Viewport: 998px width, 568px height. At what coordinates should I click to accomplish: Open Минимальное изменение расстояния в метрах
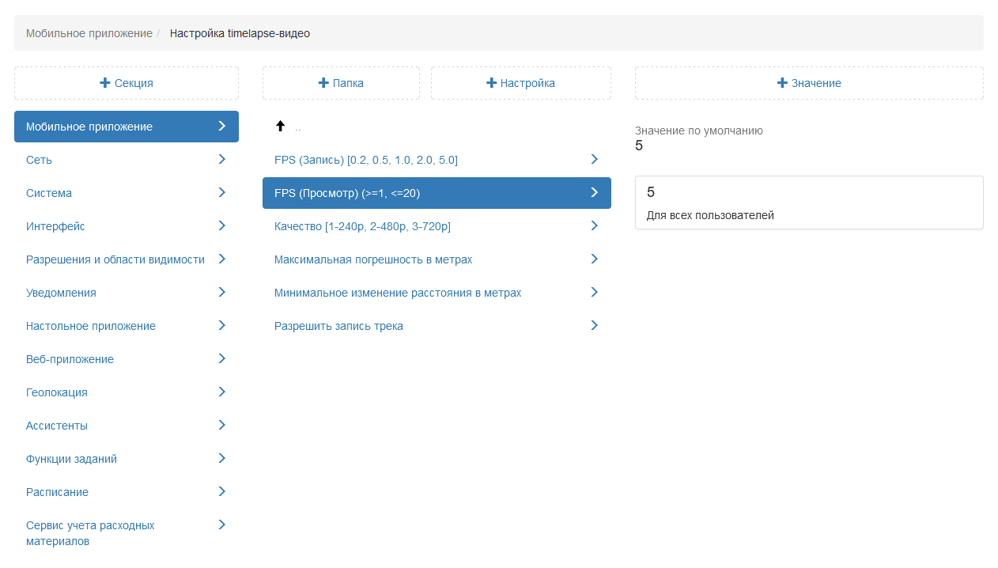click(398, 293)
